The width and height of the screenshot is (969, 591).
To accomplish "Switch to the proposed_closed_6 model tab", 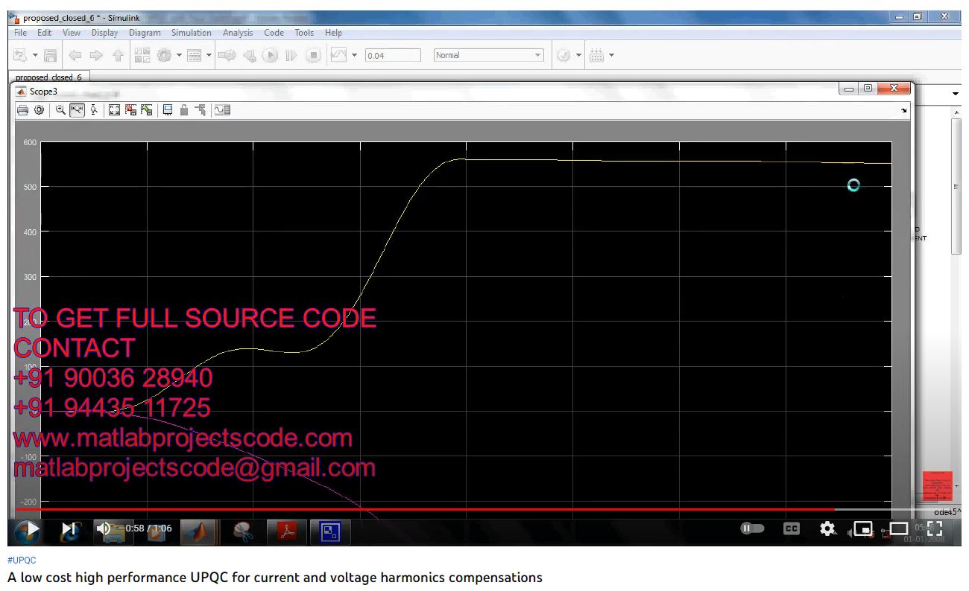I will point(48,77).
